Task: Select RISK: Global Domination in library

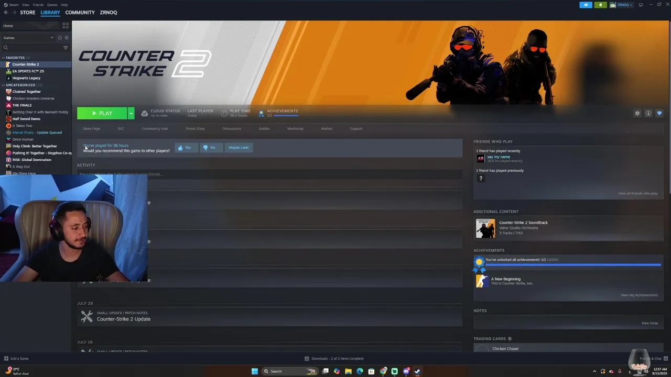Action: tap(36, 160)
